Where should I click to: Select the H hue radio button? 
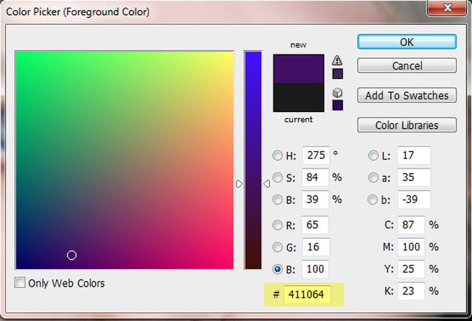pos(277,155)
